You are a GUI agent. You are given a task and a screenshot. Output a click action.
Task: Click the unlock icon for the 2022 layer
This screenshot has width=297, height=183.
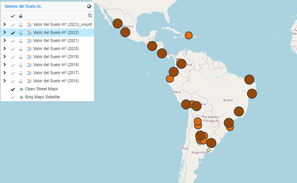pos(21,33)
